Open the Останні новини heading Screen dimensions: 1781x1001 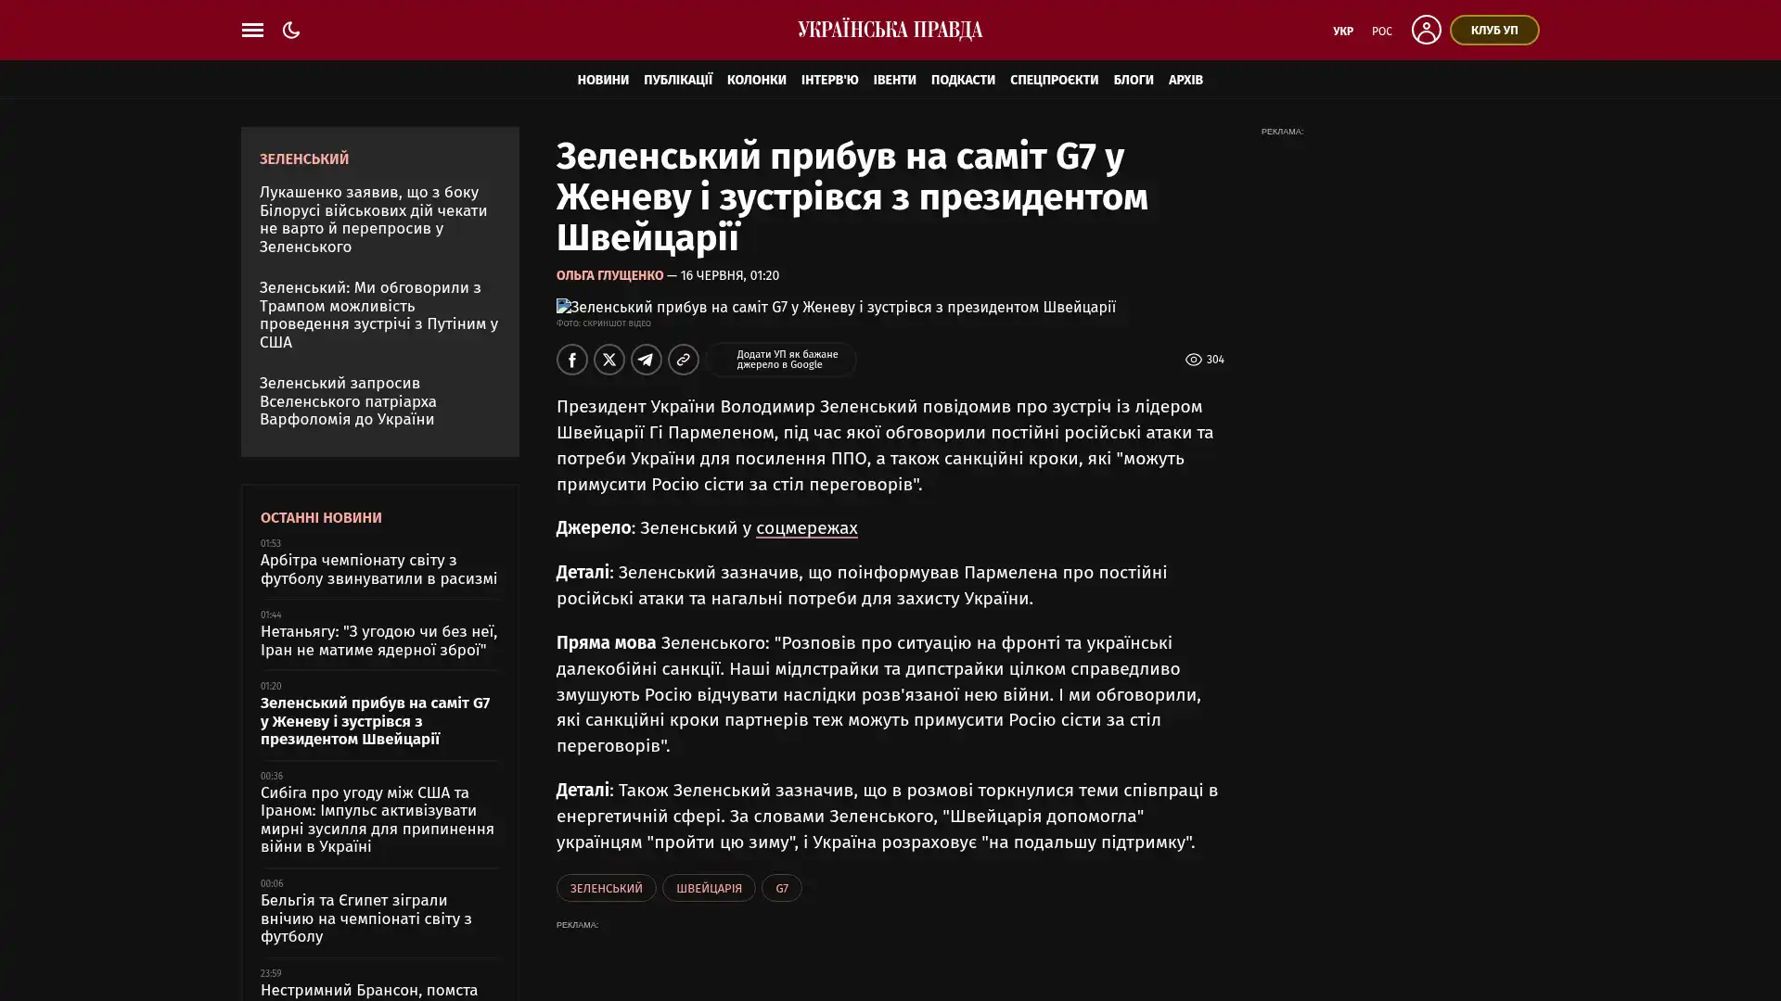[321, 517]
